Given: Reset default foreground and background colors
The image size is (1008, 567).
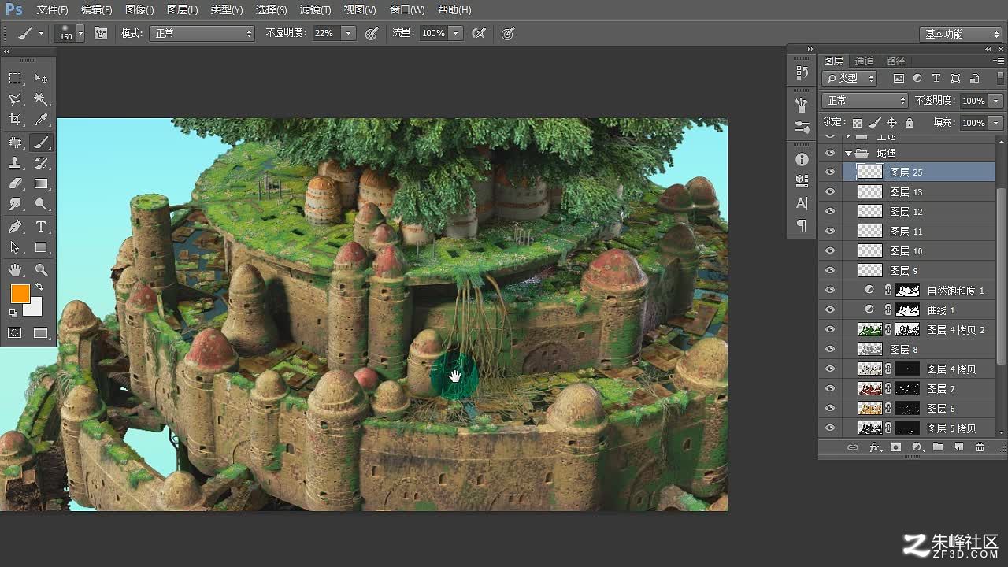Looking at the screenshot, I should pyautogui.click(x=13, y=313).
